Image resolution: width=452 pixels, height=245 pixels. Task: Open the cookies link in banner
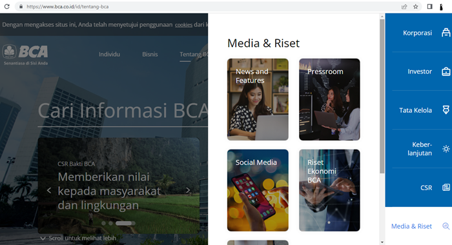pyautogui.click(x=183, y=24)
